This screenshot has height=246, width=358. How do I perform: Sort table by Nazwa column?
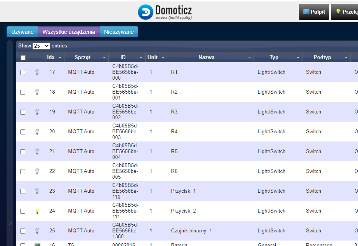tap(210, 58)
